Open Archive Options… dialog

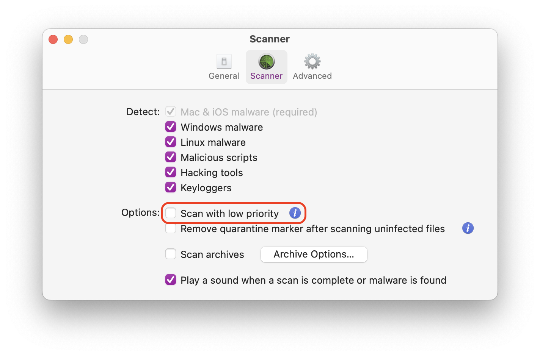[x=314, y=254]
